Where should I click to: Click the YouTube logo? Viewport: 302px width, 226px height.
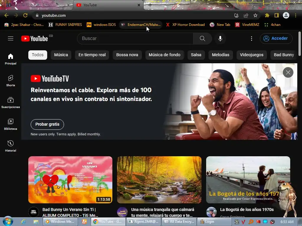(35, 39)
